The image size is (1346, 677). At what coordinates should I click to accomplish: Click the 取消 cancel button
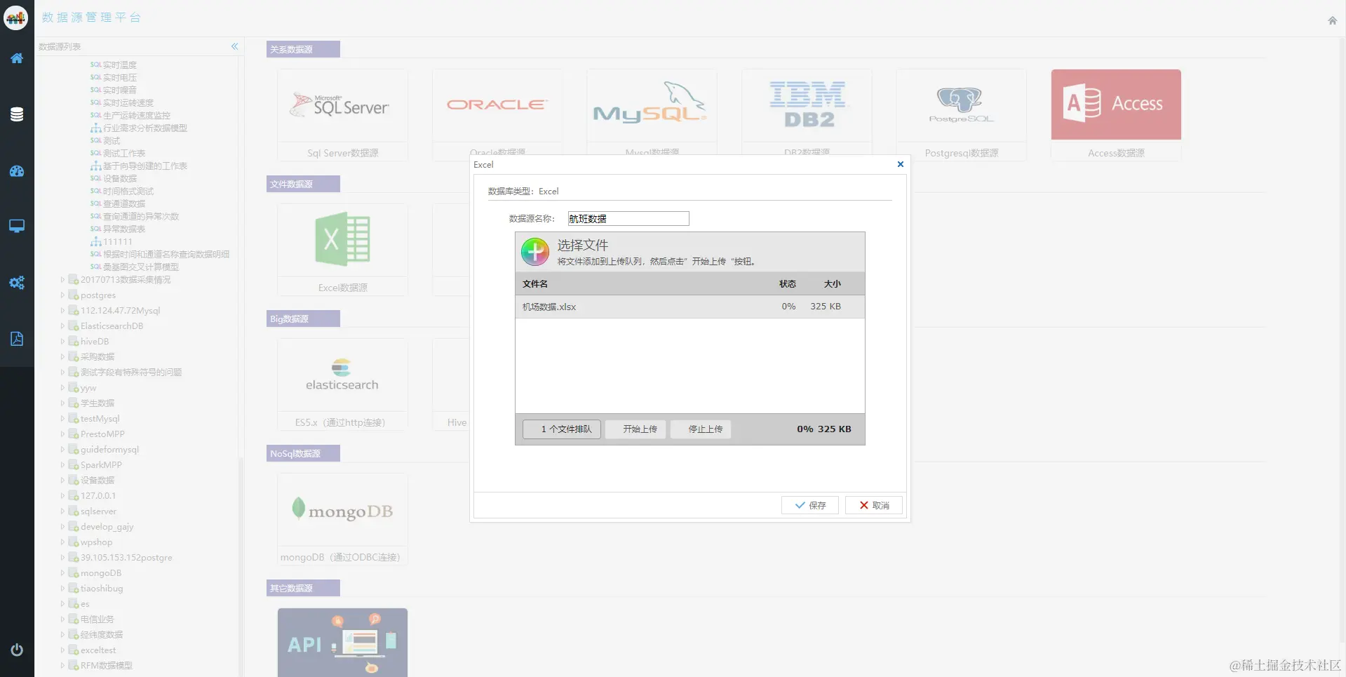874,505
